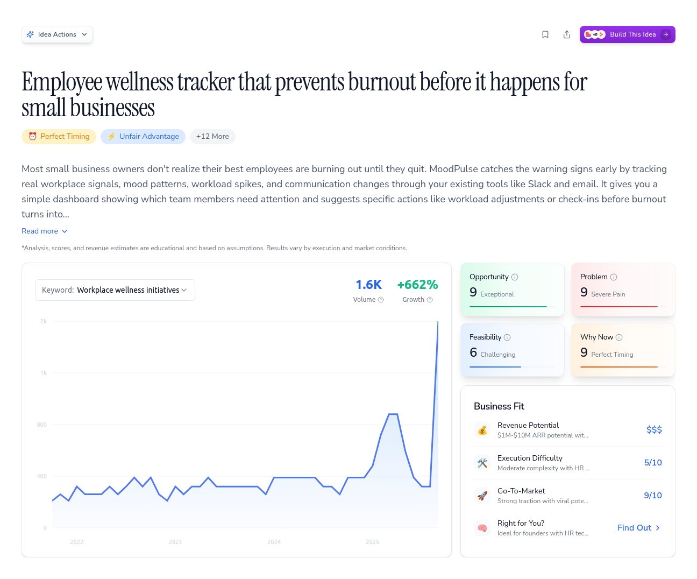This screenshot has width=697, height=579.
Task: Click the sparkles icon in Idea Actions
Action: click(x=31, y=34)
